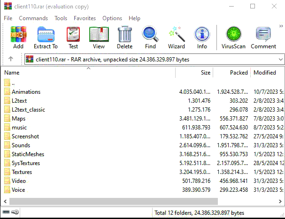The width and height of the screenshot is (285, 219).
Task: Click the Delete trash can icon
Action: pos(124,37)
